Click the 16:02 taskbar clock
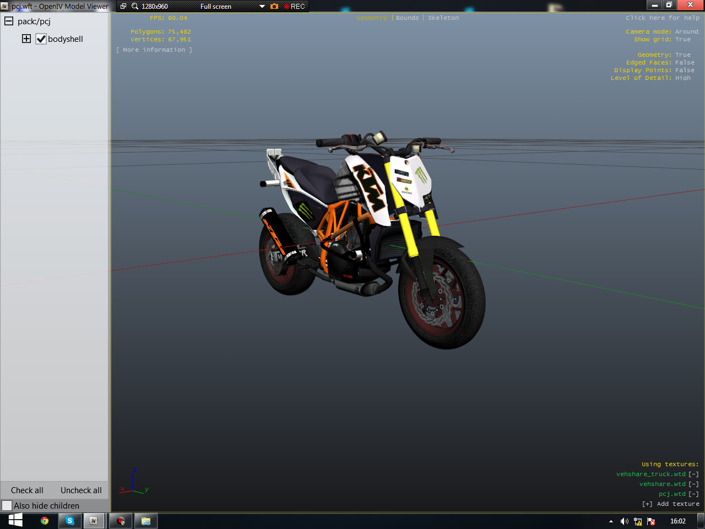This screenshot has width=705, height=529. point(678,521)
